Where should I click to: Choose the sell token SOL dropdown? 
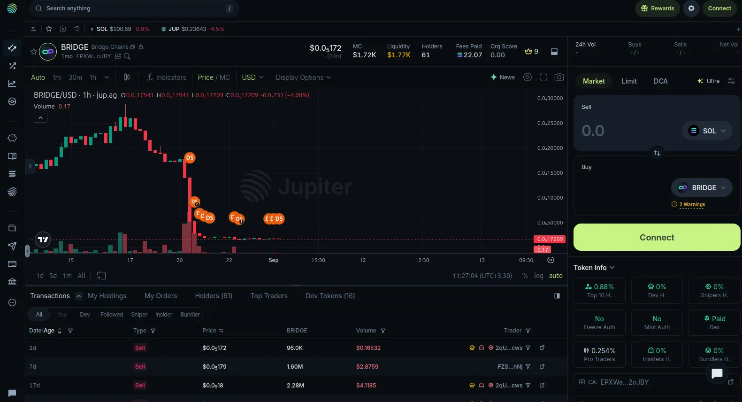[707, 131]
